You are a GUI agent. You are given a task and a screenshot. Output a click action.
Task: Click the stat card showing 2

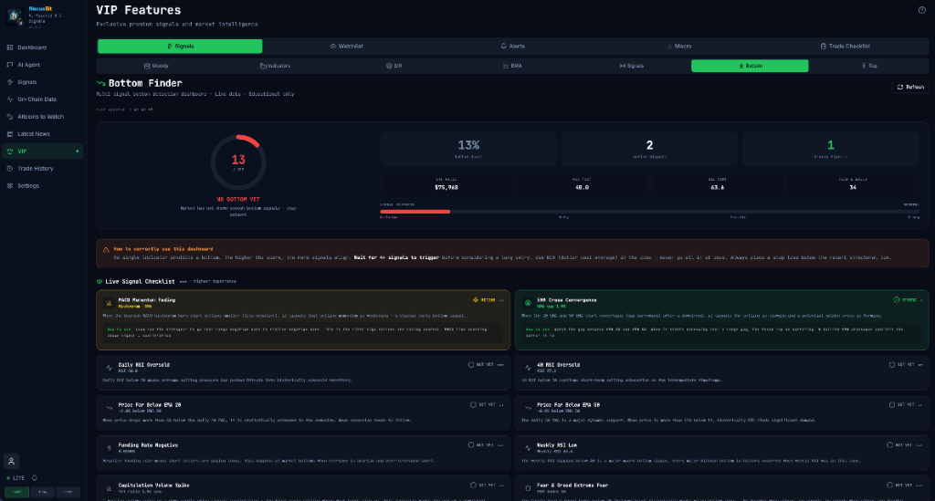tap(649, 149)
